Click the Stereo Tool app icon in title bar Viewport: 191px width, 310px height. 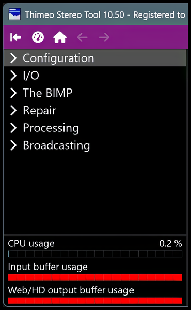coord(14,14)
